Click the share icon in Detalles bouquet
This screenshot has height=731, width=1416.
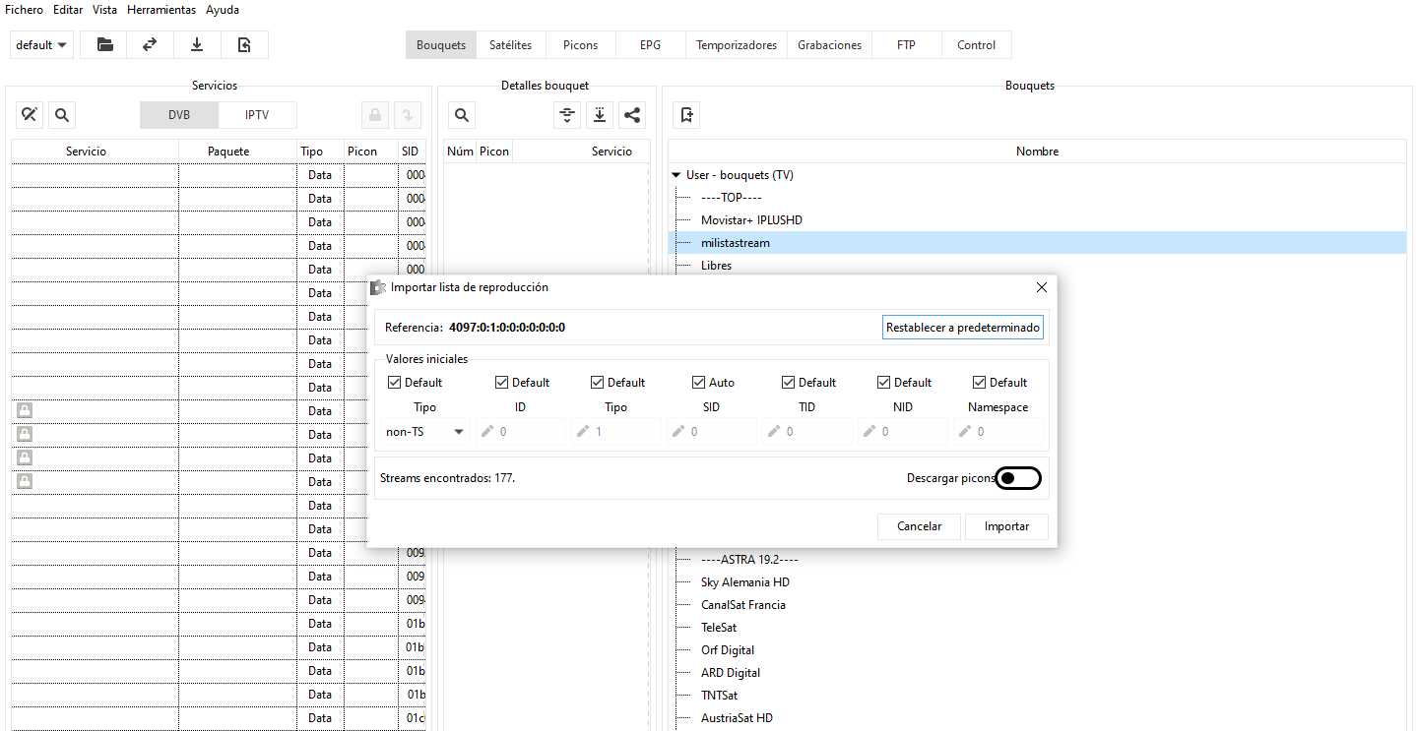click(x=632, y=115)
